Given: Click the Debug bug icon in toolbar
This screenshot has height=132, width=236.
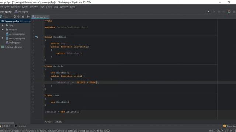Looking at the screenshot, I should [219, 12].
